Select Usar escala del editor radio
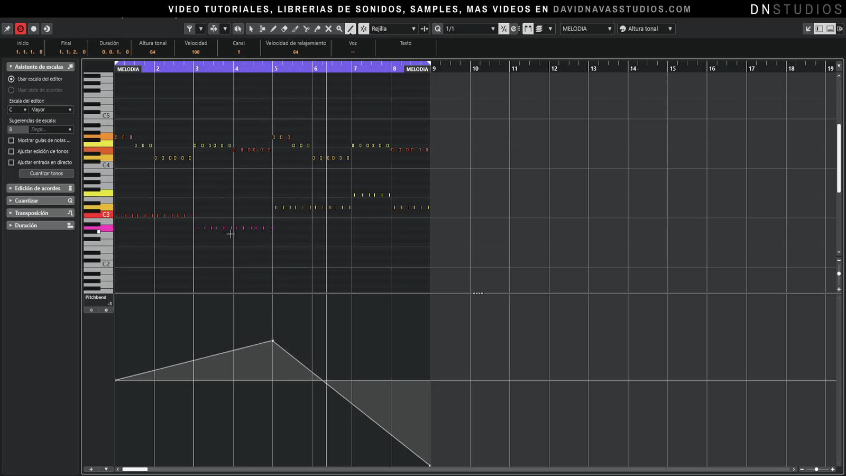This screenshot has height=476, width=846. [11, 79]
